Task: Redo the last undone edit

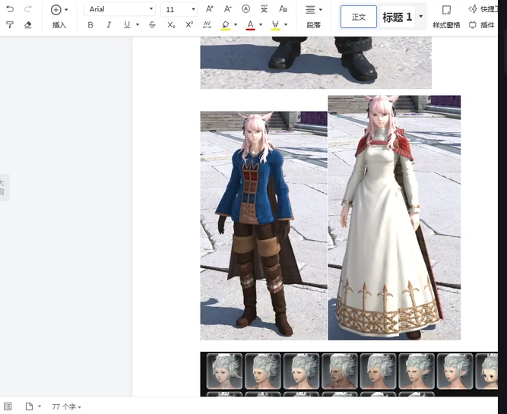Action: pyautogui.click(x=28, y=9)
